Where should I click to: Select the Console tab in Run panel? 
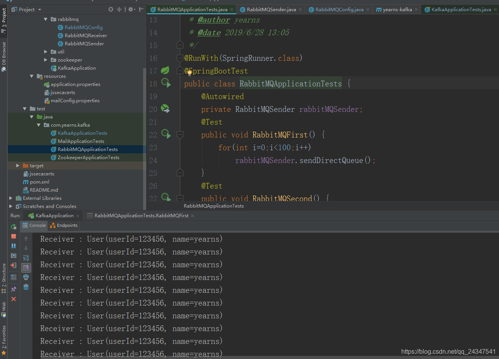pyautogui.click(x=34, y=225)
